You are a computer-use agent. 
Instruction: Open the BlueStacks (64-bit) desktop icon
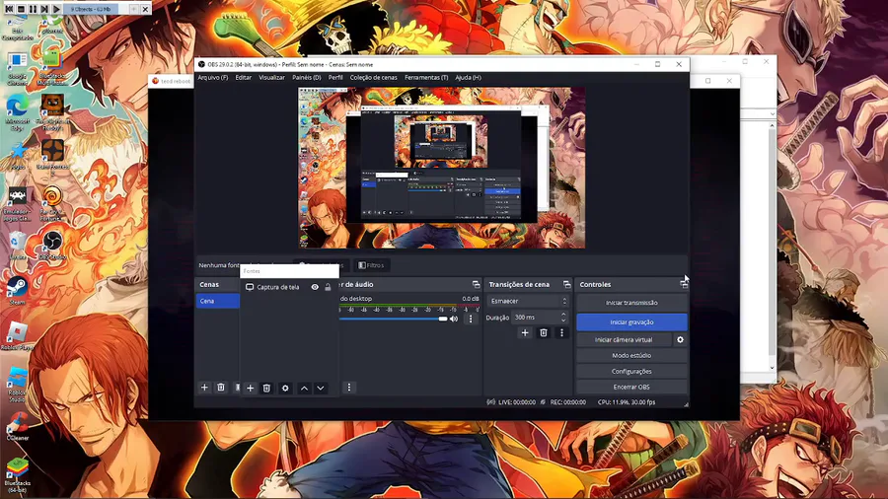coord(17,474)
